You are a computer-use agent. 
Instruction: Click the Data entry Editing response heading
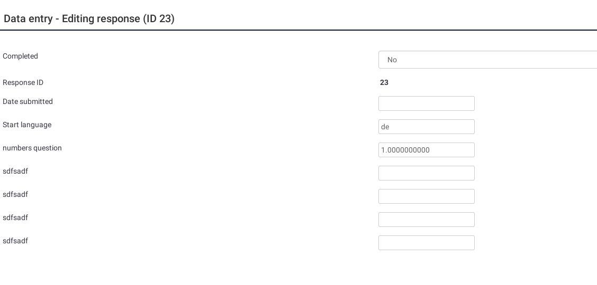click(x=89, y=18)
